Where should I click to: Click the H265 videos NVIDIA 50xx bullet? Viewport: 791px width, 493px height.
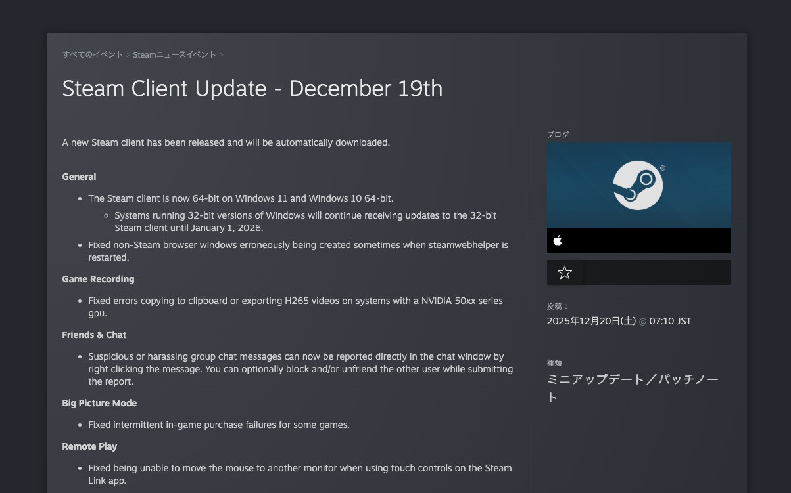pyautogui.click(x=296, y=307)
